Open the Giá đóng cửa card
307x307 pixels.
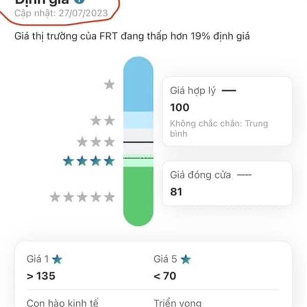pyautogui.click(x=227, y=183)
